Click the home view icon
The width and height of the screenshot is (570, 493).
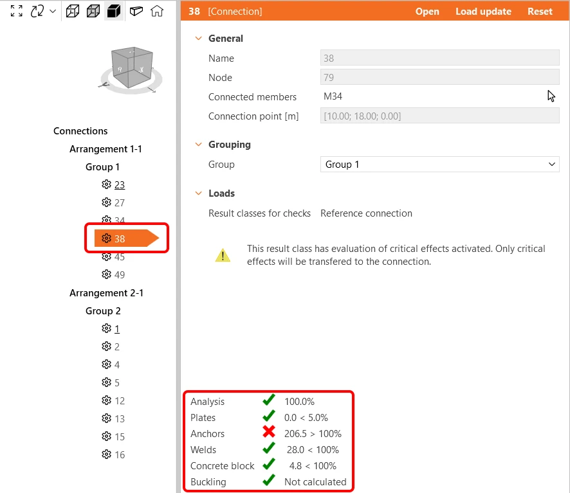(x=157, y=12)
